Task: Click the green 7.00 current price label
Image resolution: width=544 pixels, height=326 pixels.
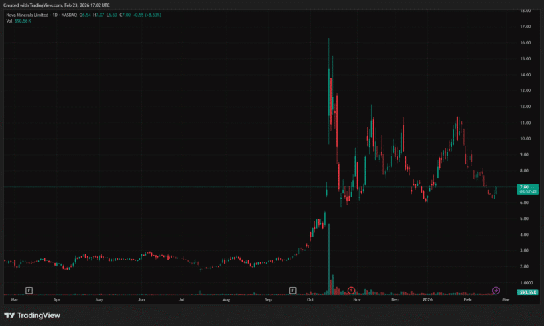Action: pos(524,187)
